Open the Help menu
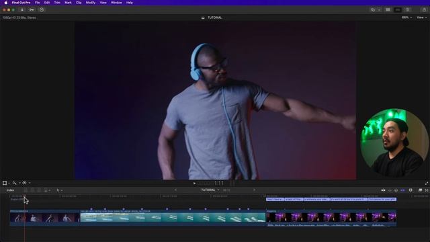 130,3
